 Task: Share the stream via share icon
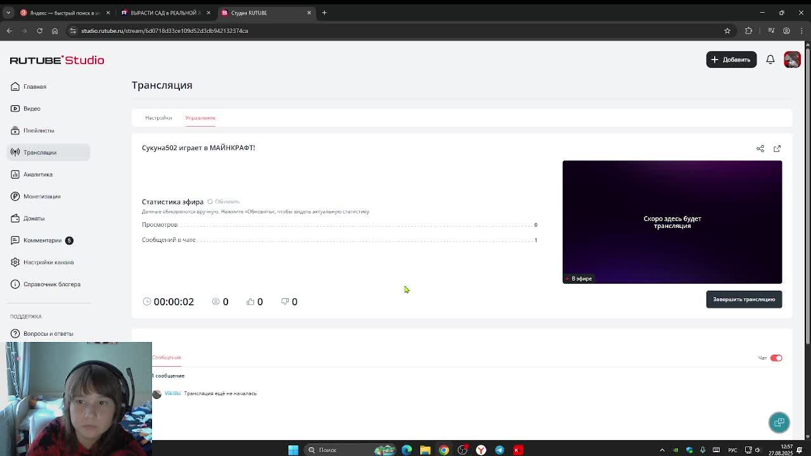pyautogui.click(x=760, y=148)
